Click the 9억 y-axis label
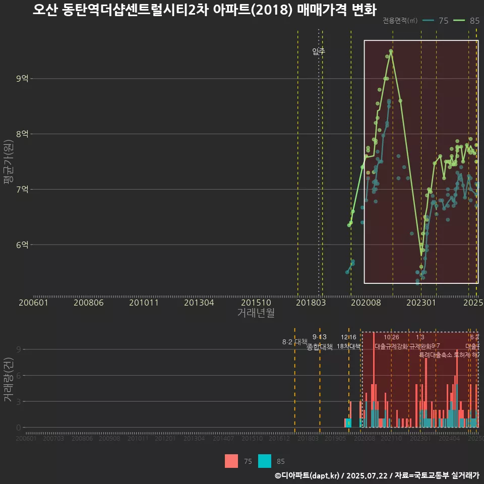 22,79
